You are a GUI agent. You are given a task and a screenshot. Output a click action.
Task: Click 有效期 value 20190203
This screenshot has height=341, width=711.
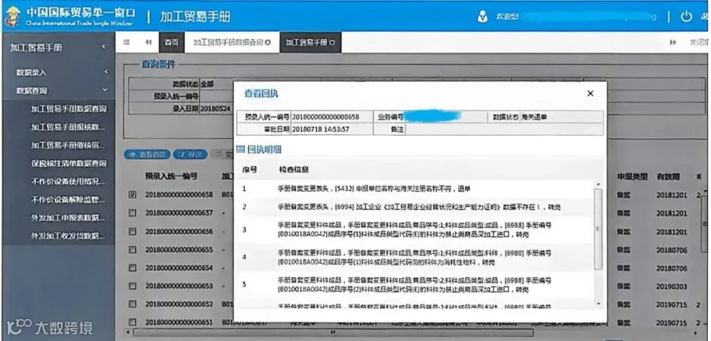pos(671,287)
